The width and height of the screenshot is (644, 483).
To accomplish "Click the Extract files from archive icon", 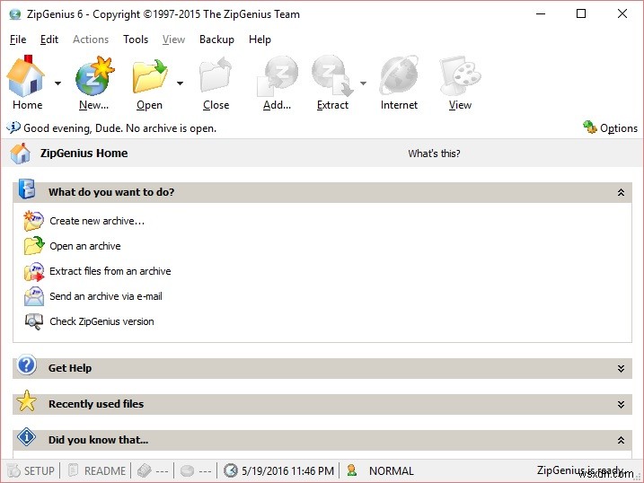I will (33, 271).
